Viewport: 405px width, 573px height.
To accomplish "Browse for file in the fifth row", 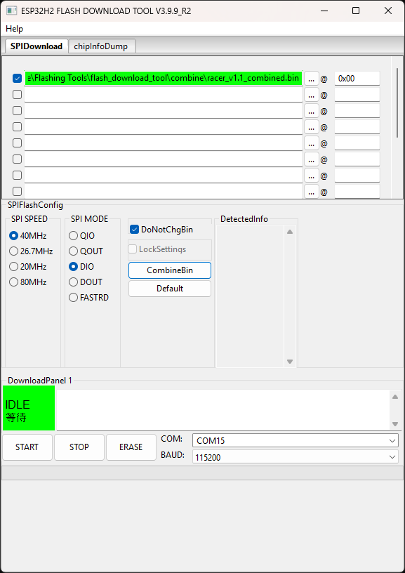I will 312,143.
